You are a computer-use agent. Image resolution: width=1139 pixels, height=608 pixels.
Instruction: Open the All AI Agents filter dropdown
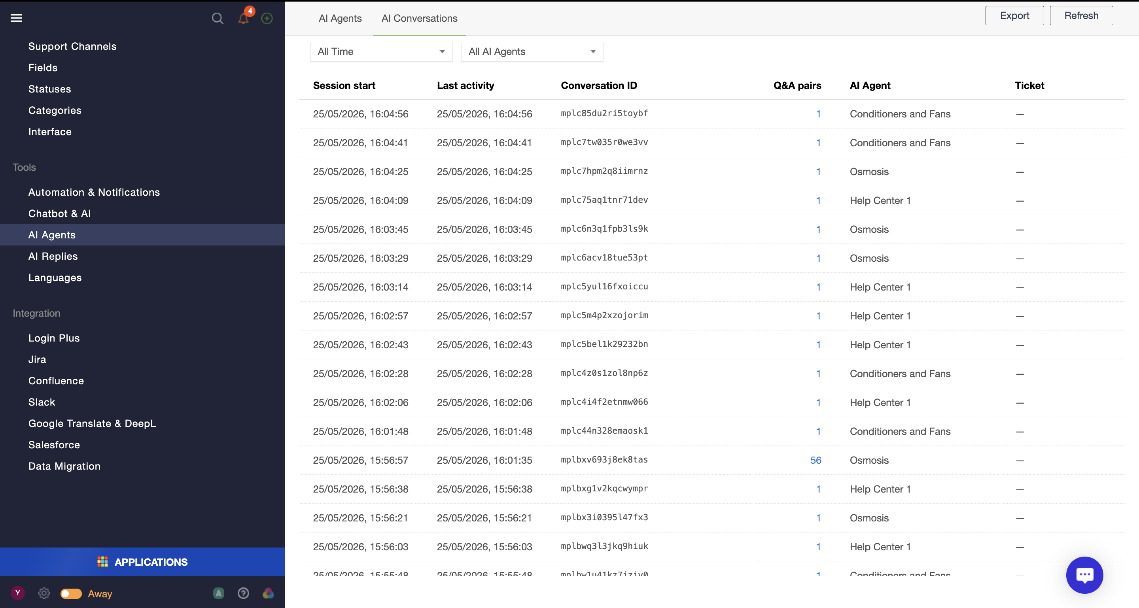[532, 52]
